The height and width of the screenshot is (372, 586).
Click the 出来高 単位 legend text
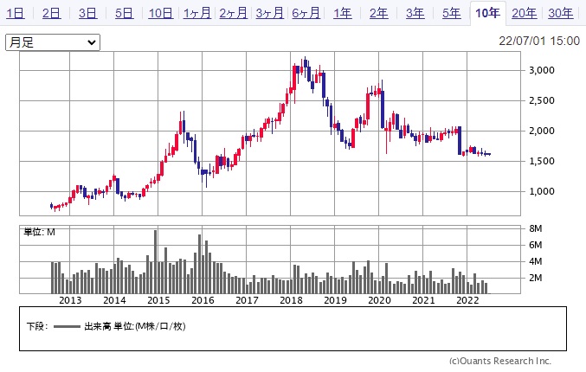(135, 326)
